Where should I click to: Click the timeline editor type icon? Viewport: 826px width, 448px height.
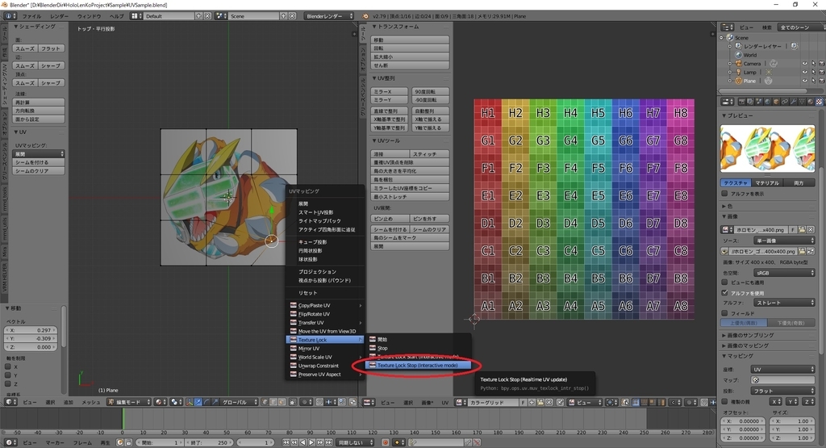(10, 442)
